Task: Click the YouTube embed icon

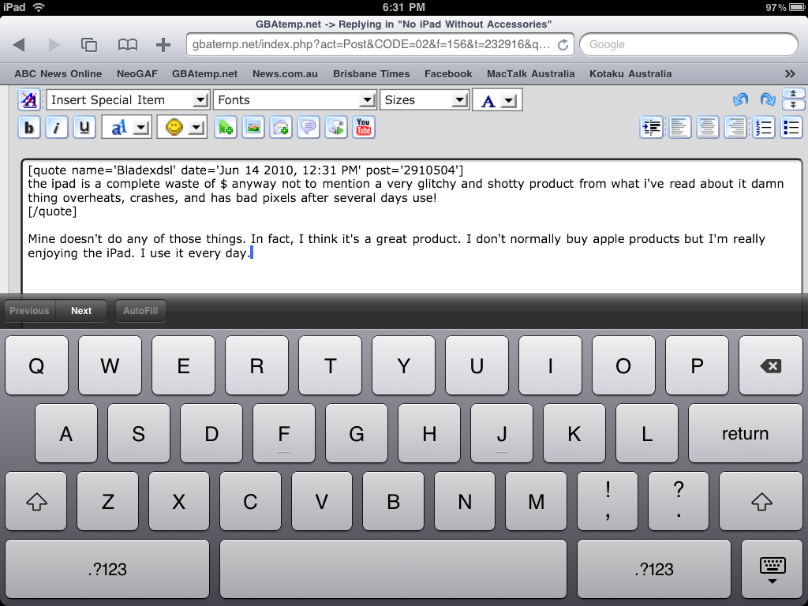Action: tap(364, 127)
